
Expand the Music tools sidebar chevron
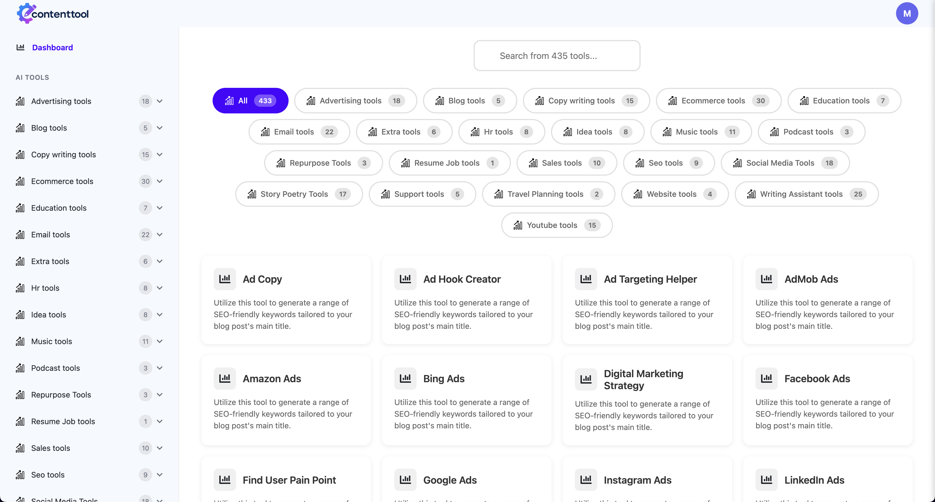point(160,341)
